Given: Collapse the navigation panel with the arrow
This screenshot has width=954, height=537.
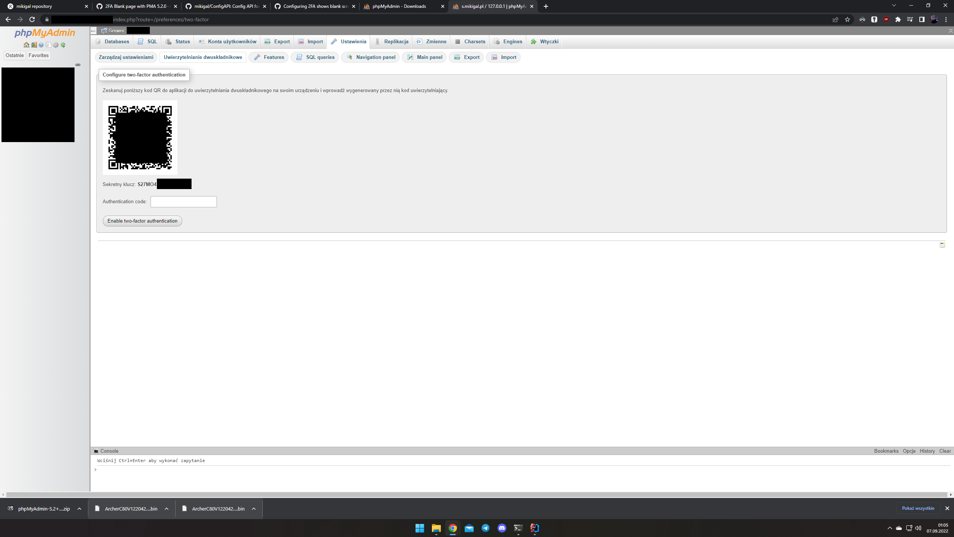Looking at the screenshot, I should click(93, 31).
